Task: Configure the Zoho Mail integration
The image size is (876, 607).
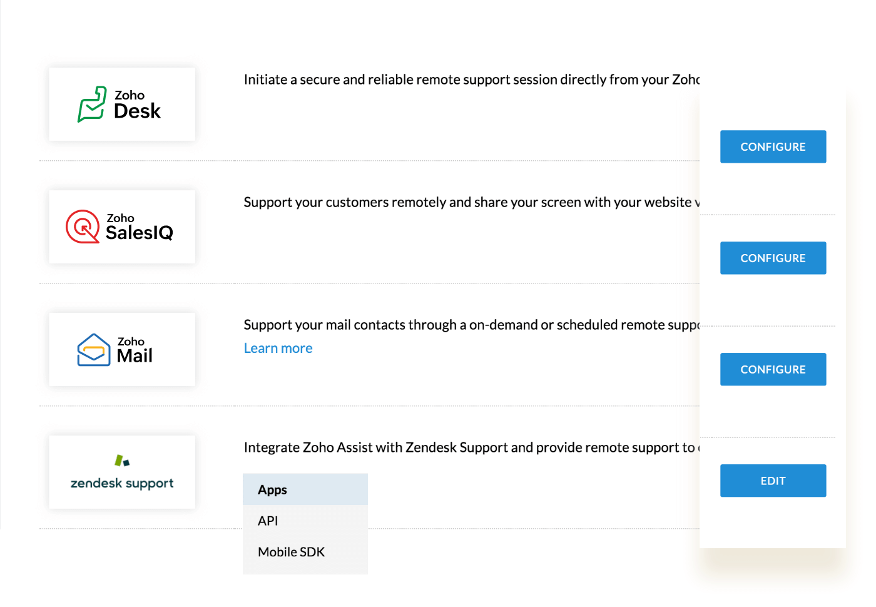Action: pyautogui.click(x=773, y=369)
